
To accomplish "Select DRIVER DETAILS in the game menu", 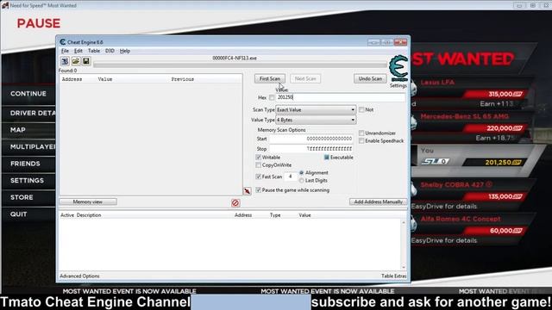I will (x=33, y=113).
